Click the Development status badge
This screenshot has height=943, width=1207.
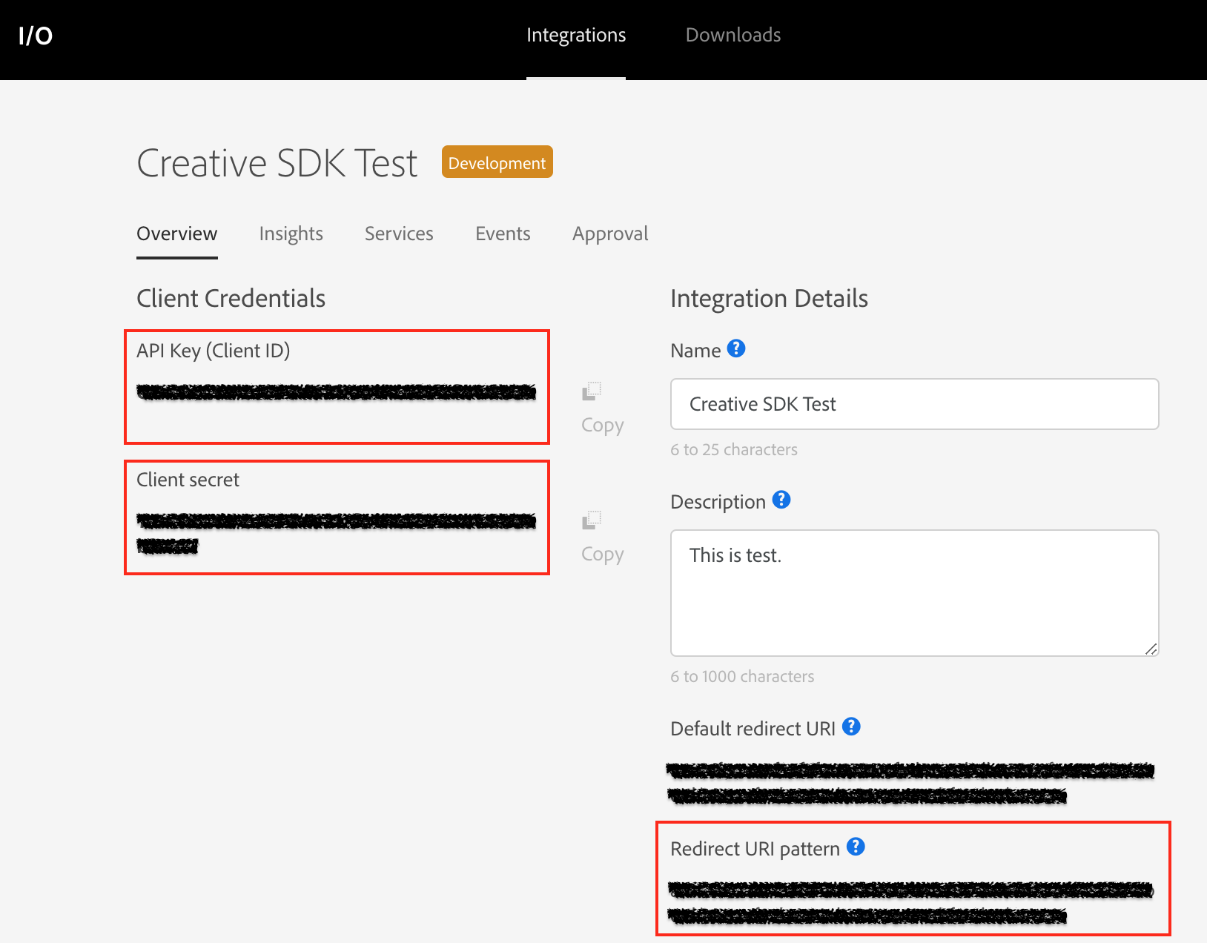pos(497,162)
